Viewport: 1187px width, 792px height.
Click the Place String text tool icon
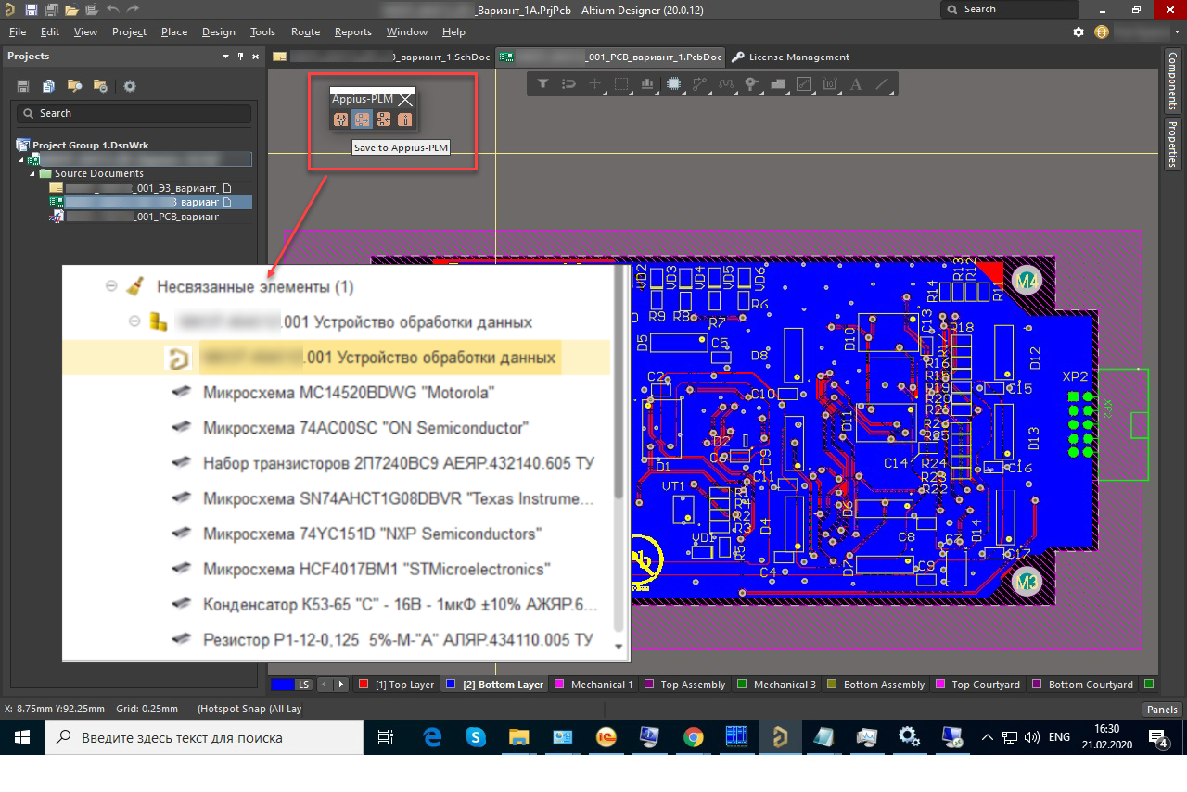(x=855, y=83)
